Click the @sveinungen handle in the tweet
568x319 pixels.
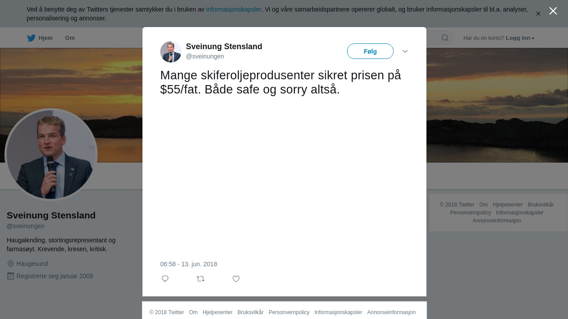(205, 56)
